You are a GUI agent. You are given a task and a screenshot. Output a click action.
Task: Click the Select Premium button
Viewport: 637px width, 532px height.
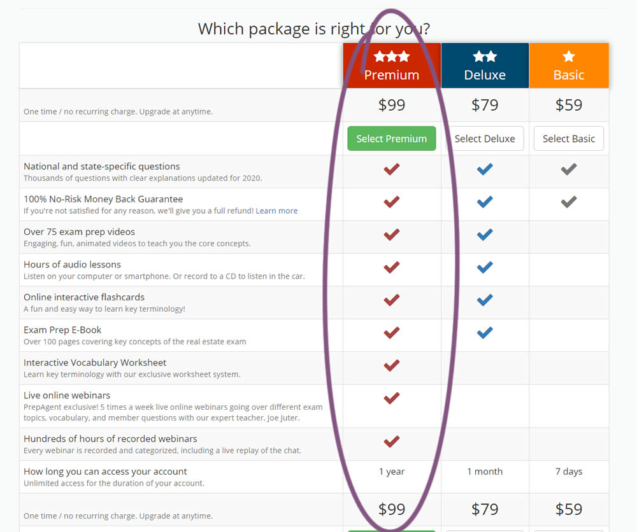391,139
